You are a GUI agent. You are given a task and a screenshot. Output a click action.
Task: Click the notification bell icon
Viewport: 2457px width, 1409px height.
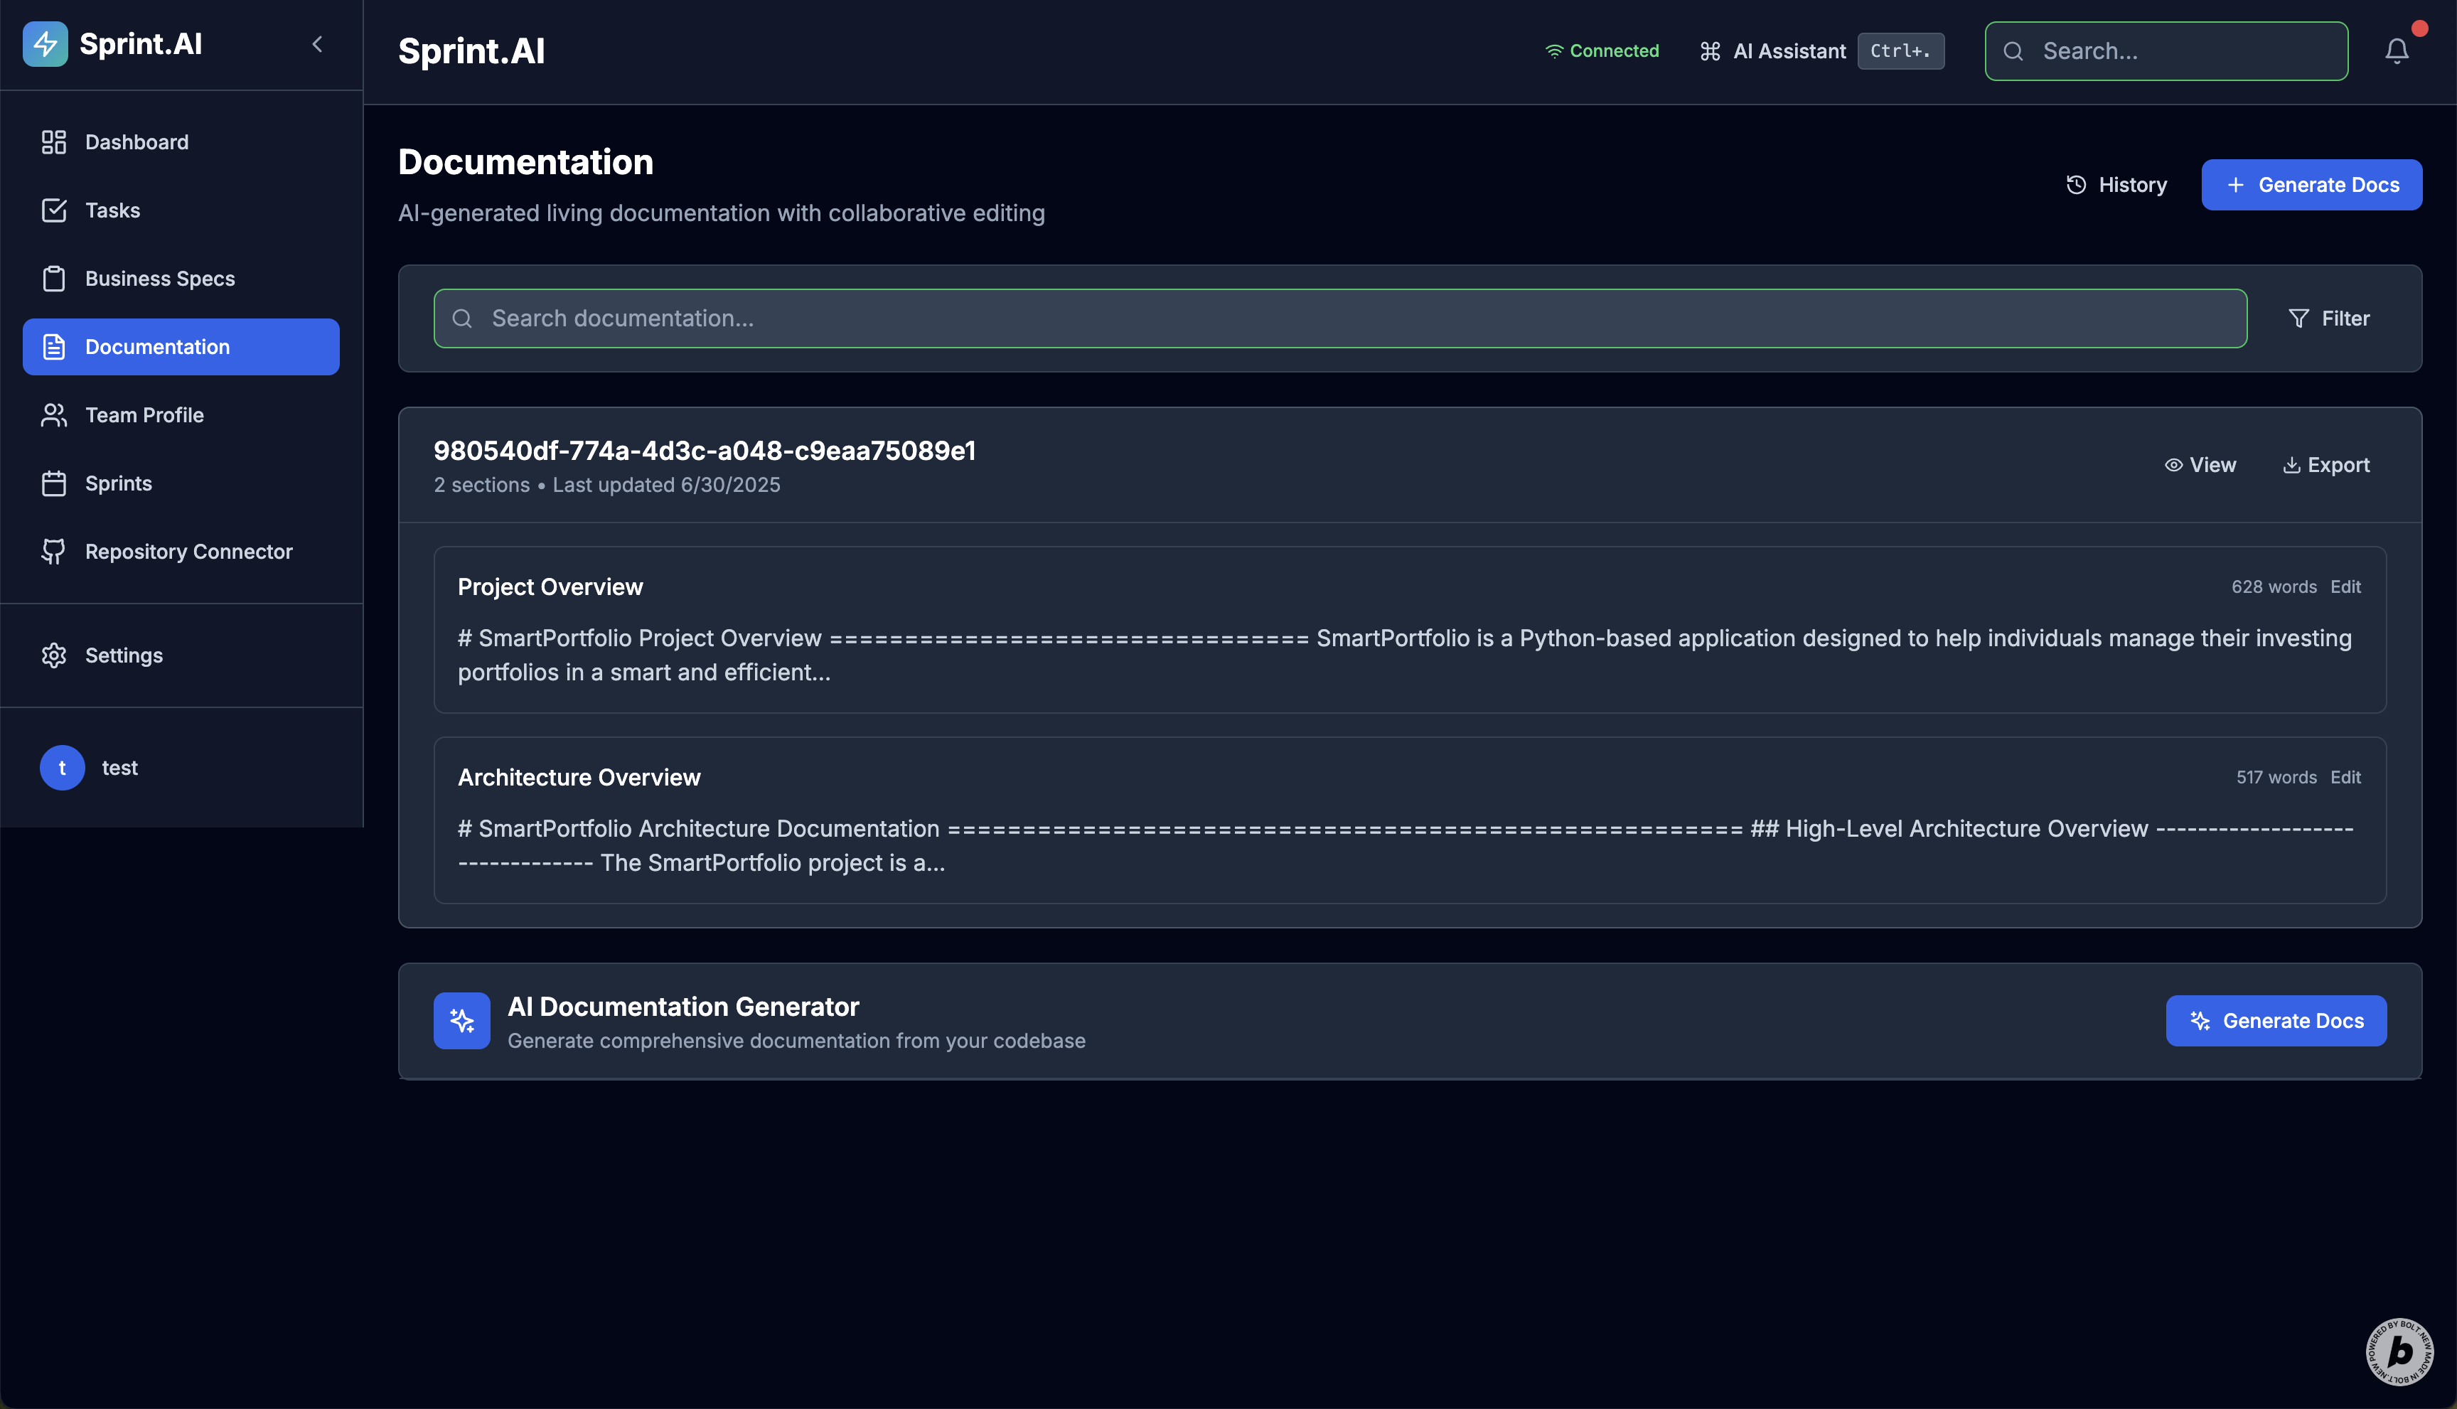(2396, 51)
